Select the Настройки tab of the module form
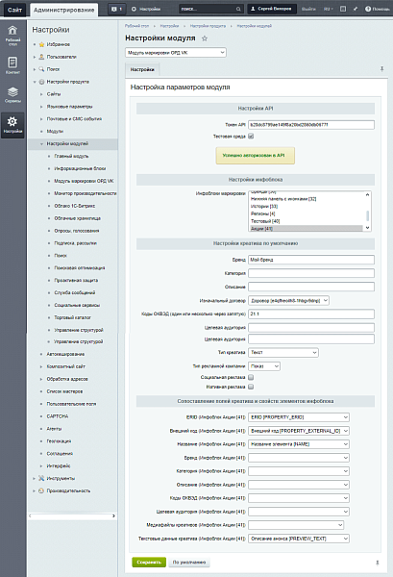Viewport: 393px width, 577px height. point(142,69)
